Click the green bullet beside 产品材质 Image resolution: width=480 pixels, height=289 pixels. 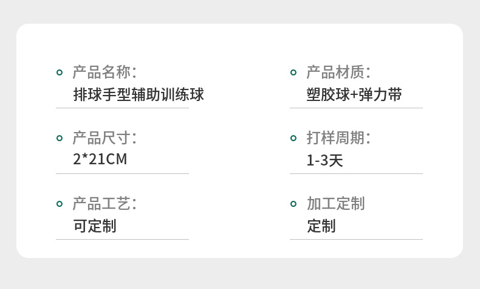pyautogui.click(x=293, y=72)
